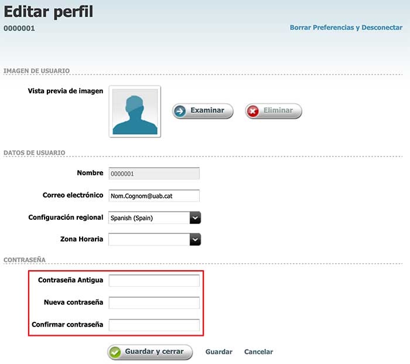Click the greyed-out Nombre field
The height and width of the screenshot is (364, 410).
pos(154,174)
